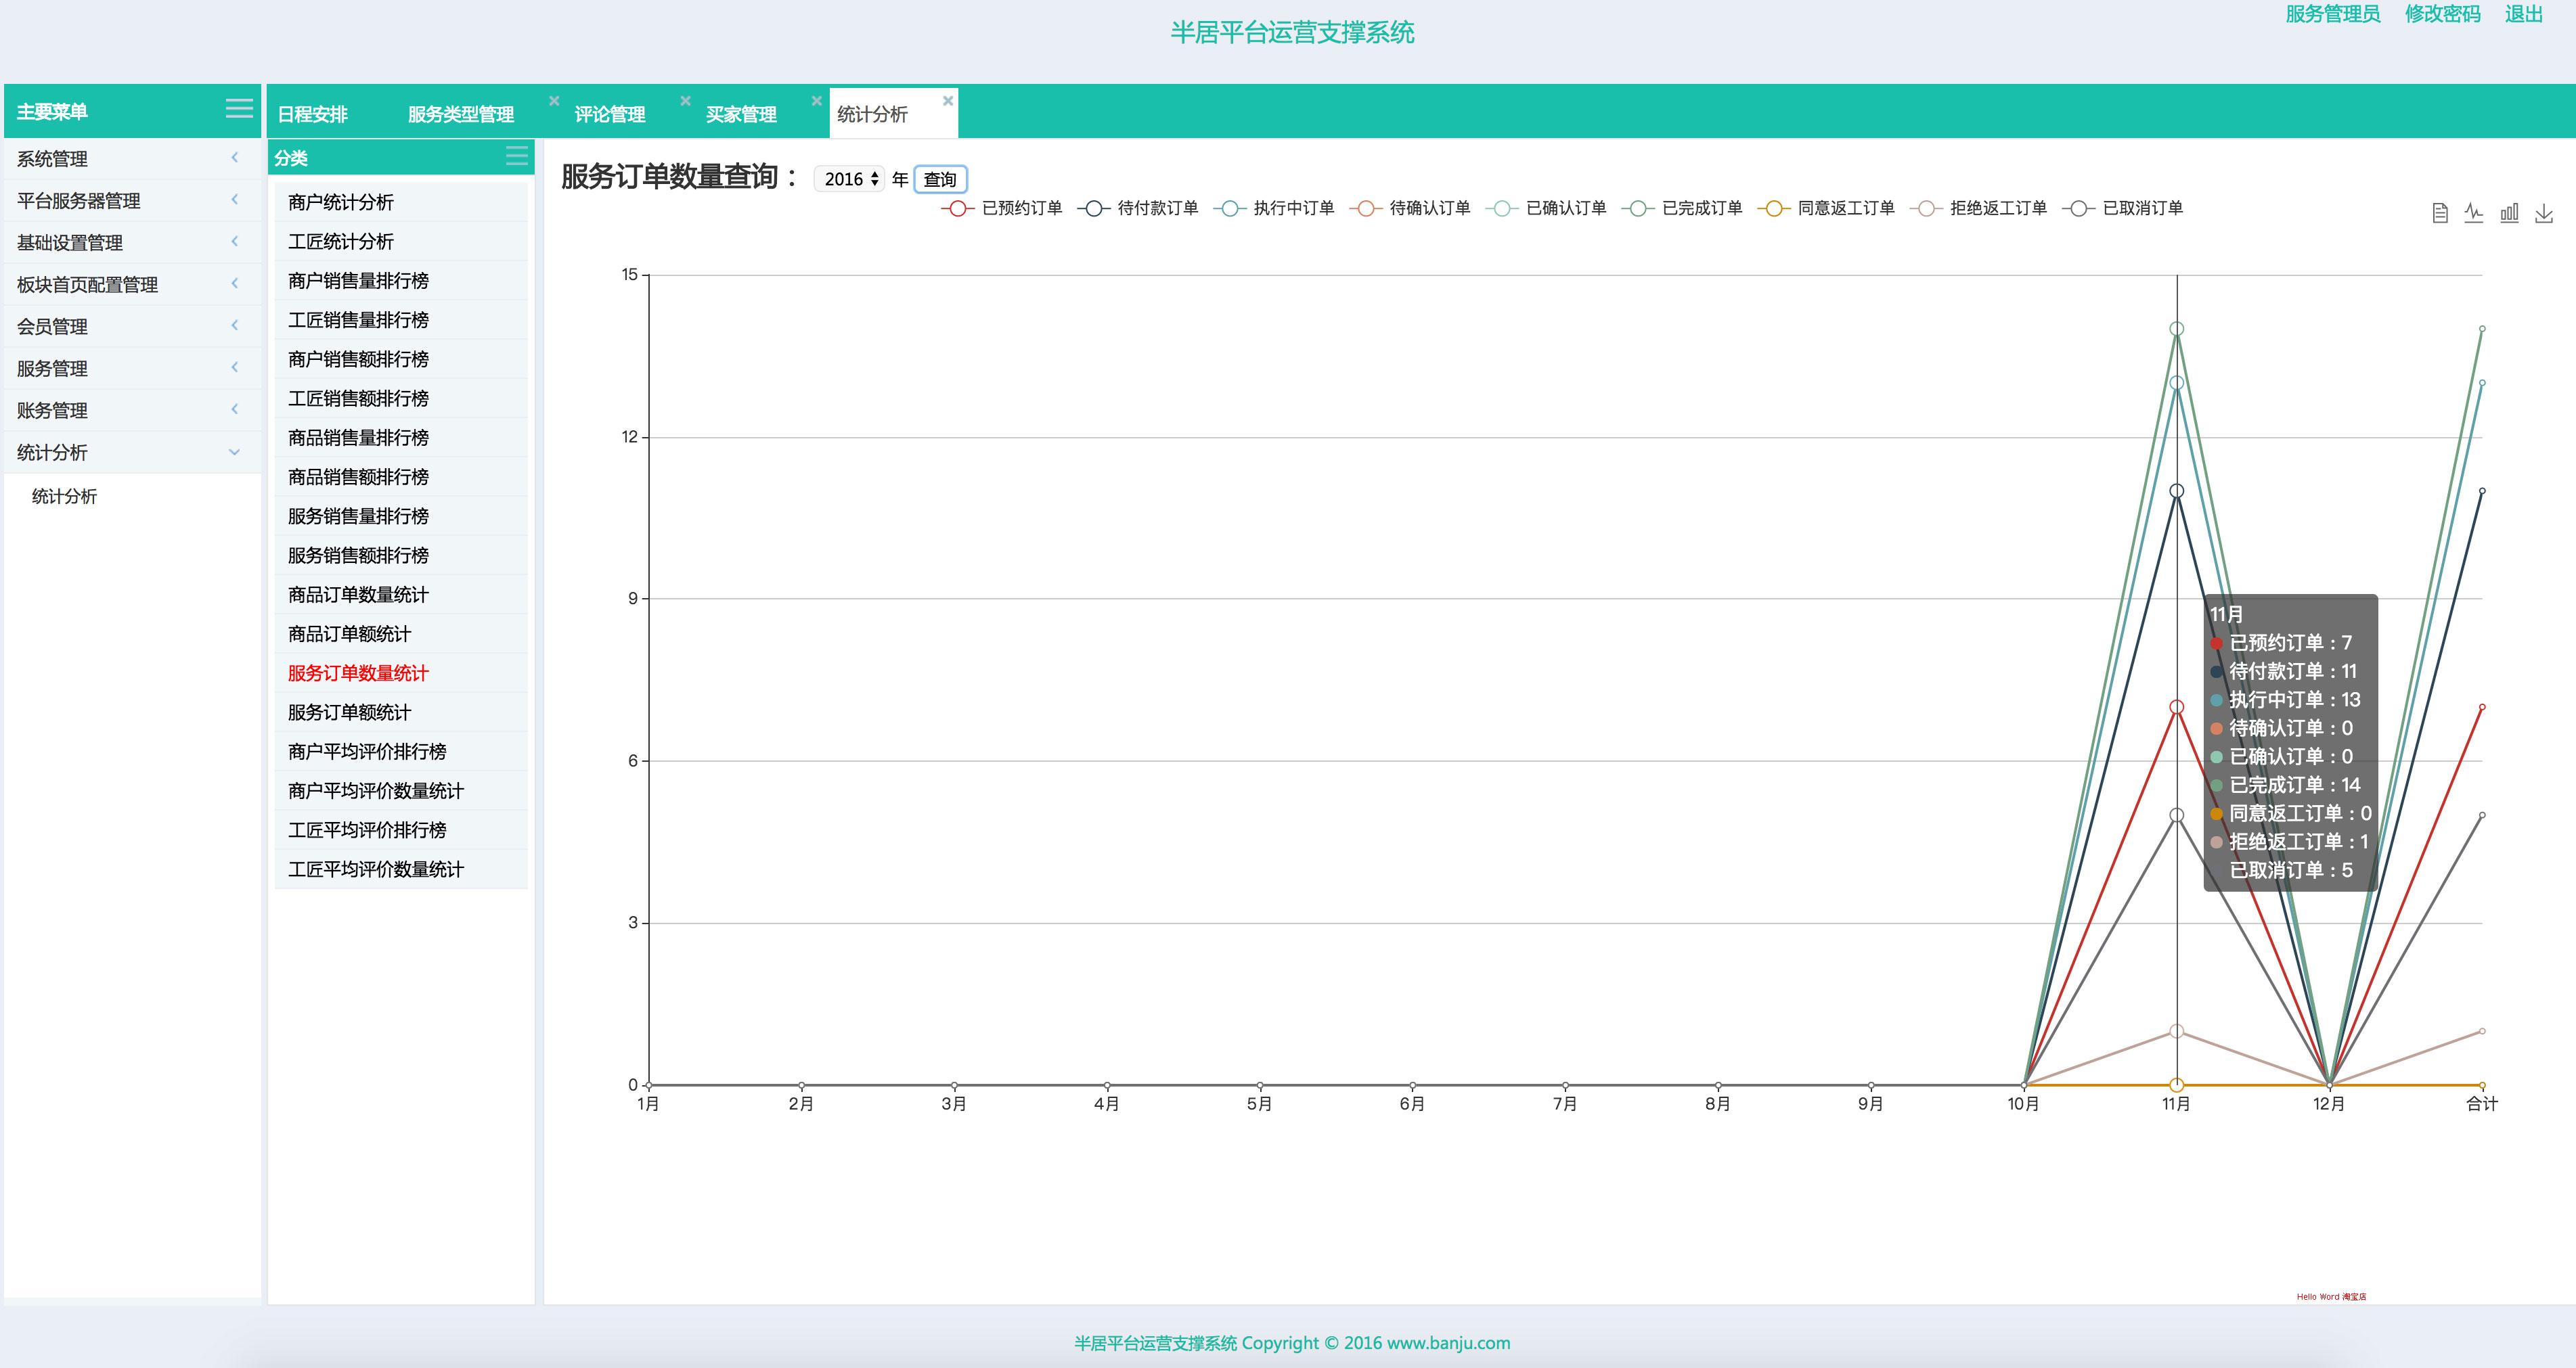Open the chart data view icon

(x=2440, y=213)
